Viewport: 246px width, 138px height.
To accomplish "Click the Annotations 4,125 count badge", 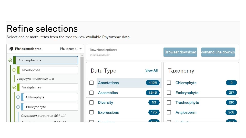I will [x=153, y=83].
